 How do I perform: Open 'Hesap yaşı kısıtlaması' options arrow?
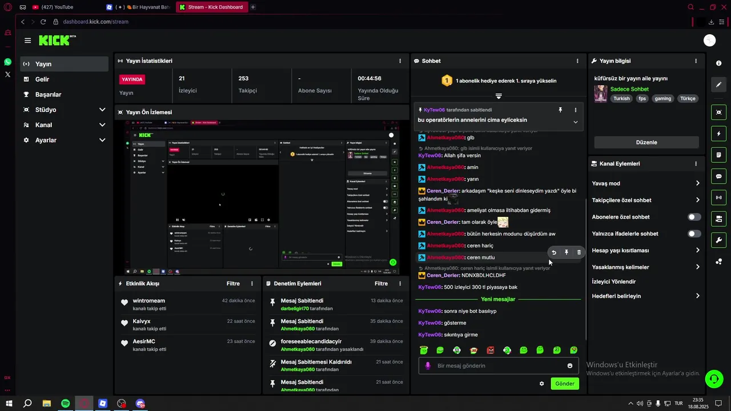point(697,250)
